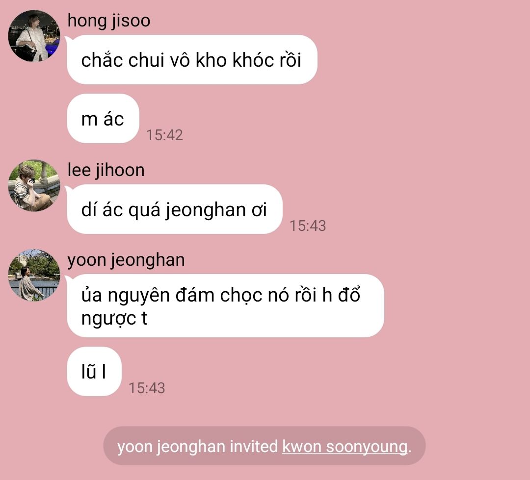Select the 'lũ l' message bubble
Screen dimensions: 530x480
pyautogui.click(x=94, y=371)
